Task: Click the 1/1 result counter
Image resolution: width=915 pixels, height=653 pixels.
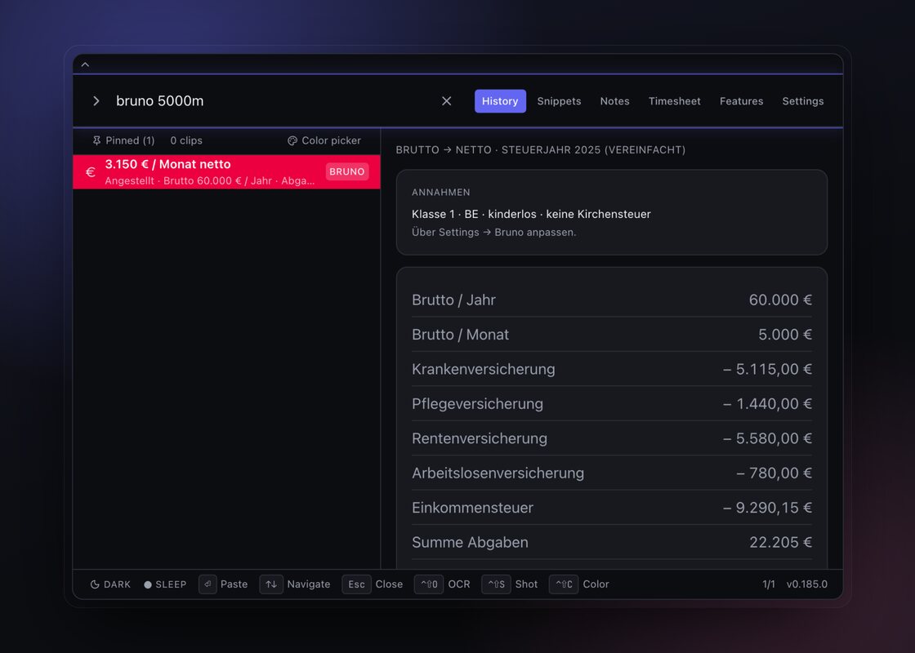Action: tap(769, 584)
